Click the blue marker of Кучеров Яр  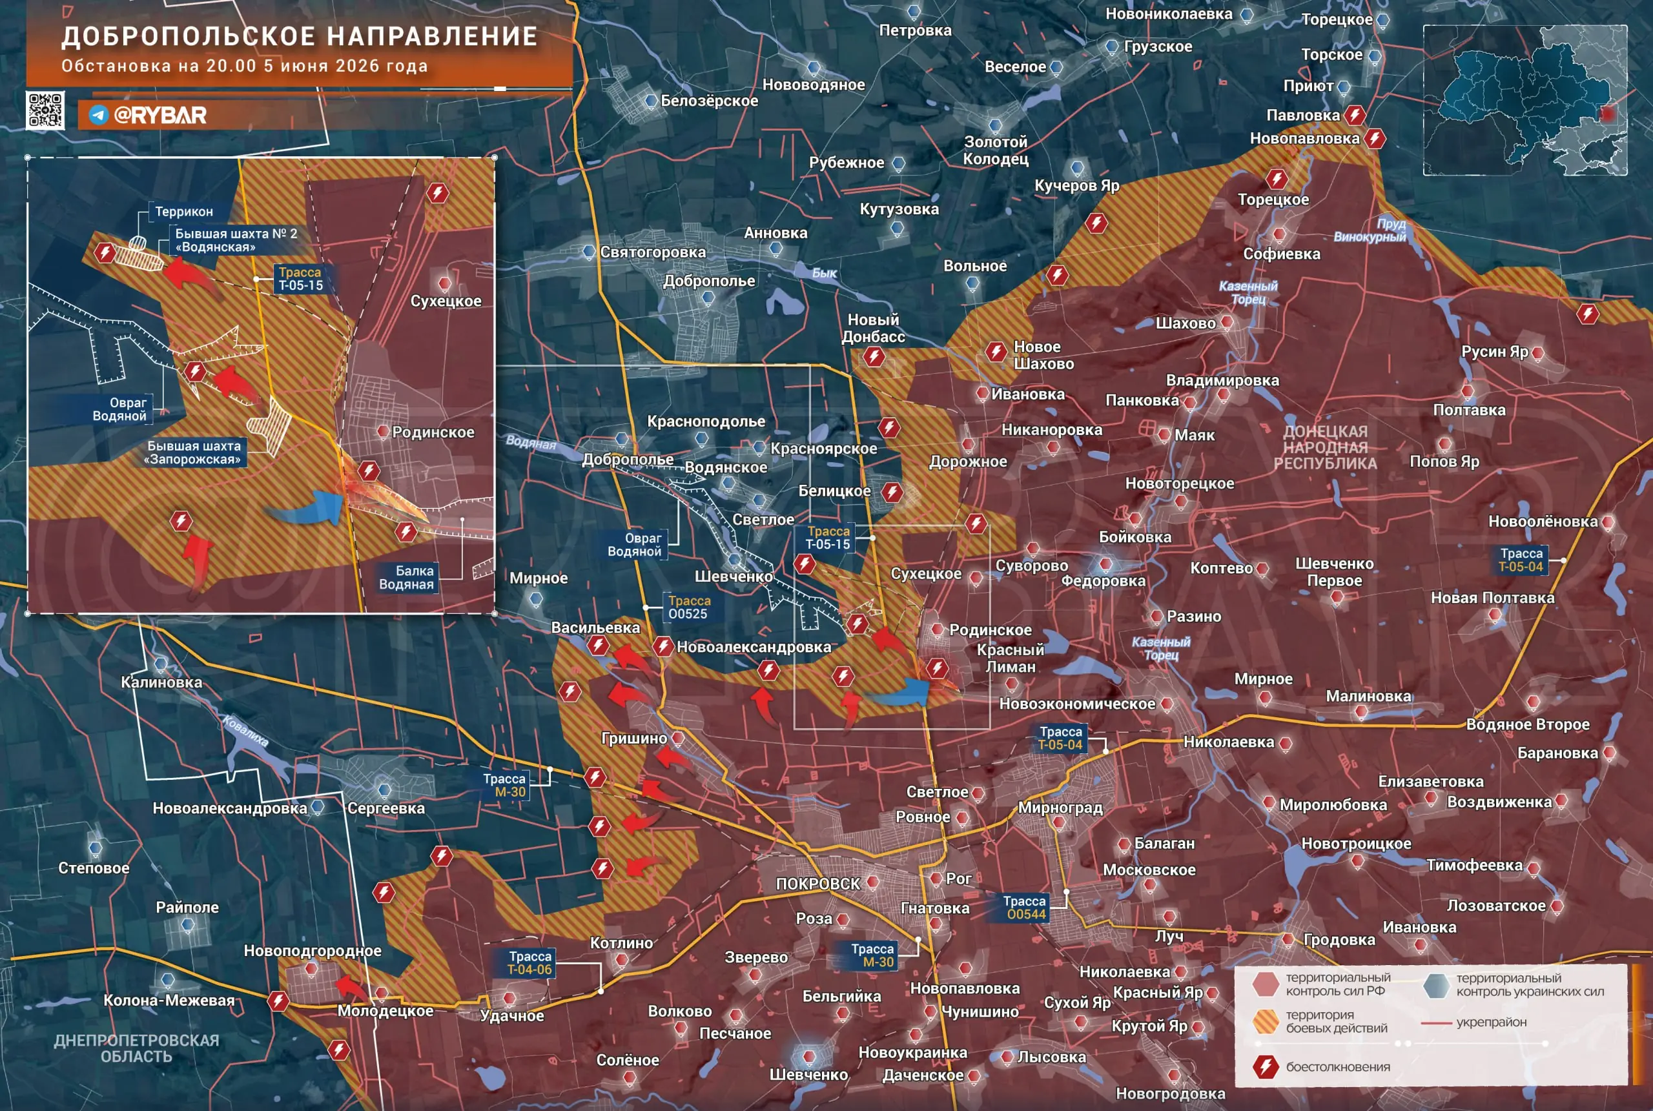pos(1077,168)
